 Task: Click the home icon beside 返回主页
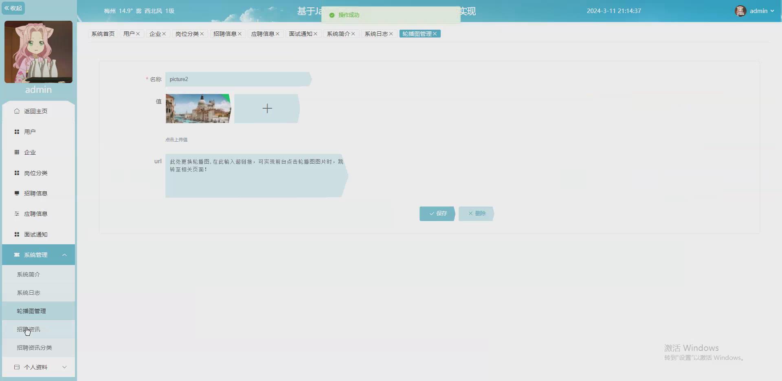(17, 111)
